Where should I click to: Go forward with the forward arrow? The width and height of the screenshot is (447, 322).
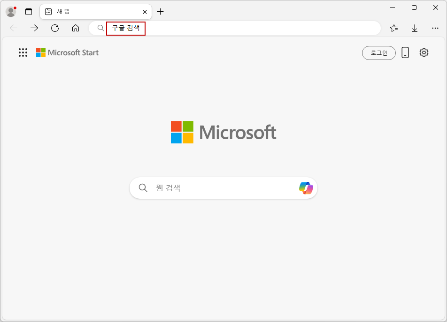click(x=34, y=28)
